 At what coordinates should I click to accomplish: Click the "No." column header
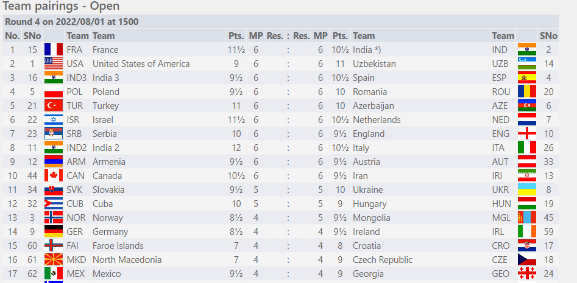point(12,36)
